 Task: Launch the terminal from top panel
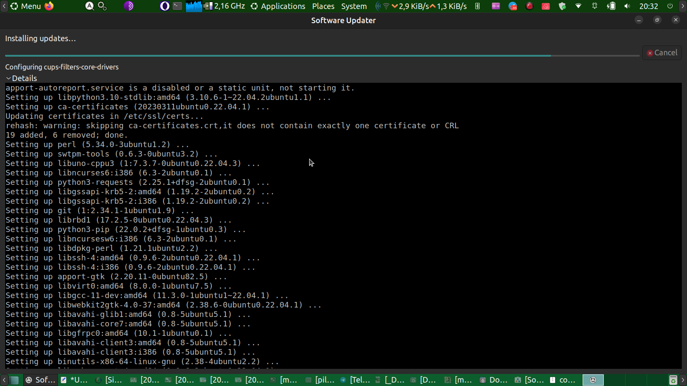click(177, 6)
